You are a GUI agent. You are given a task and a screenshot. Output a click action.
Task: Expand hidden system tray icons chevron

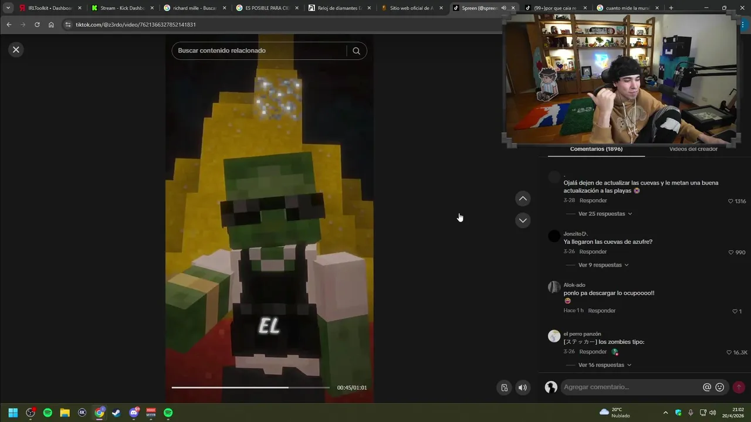tap(665, 413)
